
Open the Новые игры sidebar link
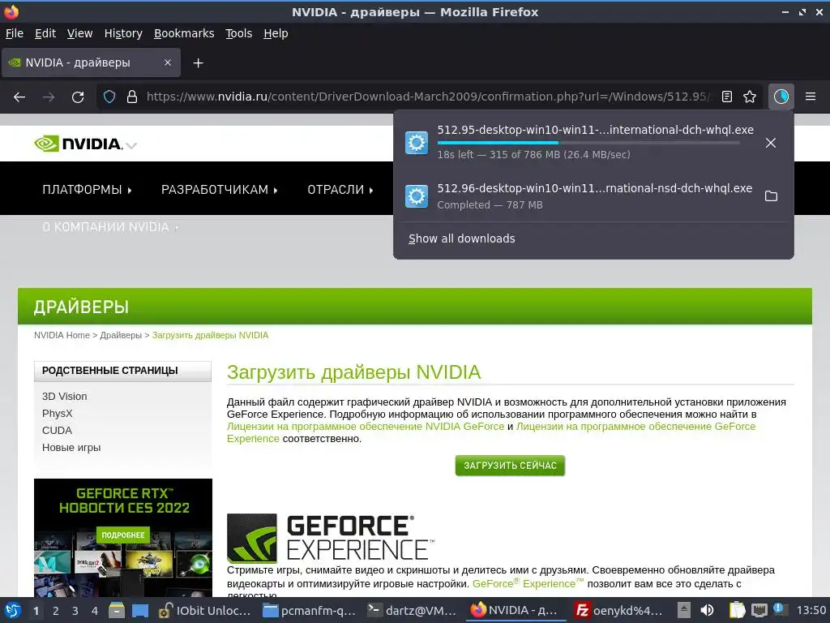(71, 448)
